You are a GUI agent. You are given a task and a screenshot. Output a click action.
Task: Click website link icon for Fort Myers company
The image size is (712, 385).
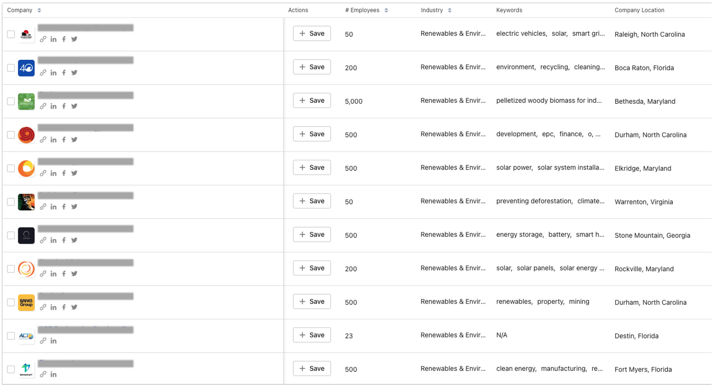[x=43, y=374]
